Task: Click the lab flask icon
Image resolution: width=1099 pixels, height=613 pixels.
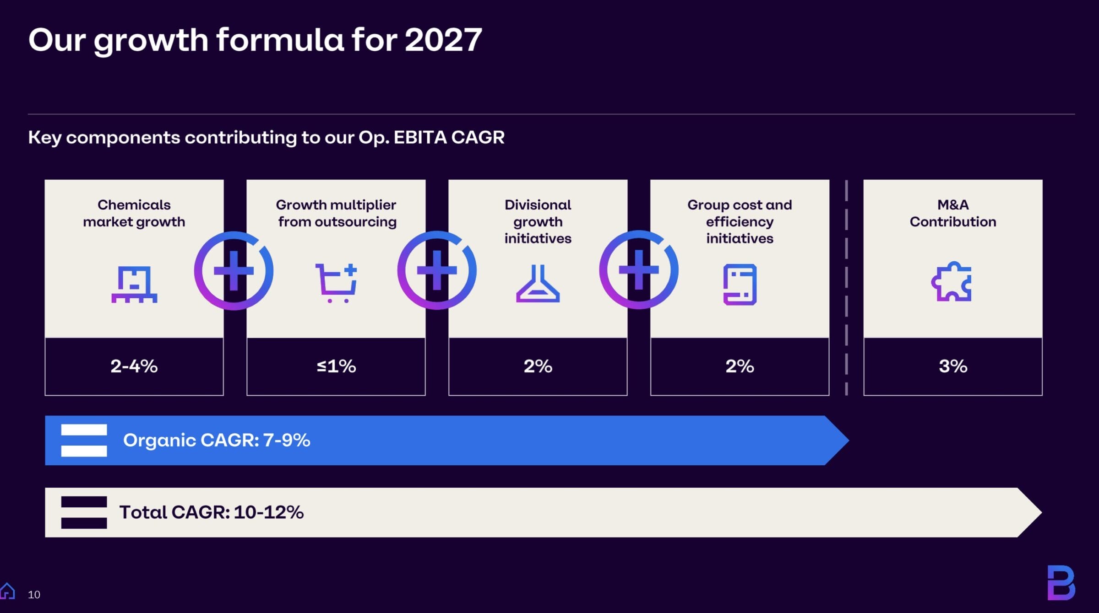Action: pyautogui.click(x=538, y=284)
